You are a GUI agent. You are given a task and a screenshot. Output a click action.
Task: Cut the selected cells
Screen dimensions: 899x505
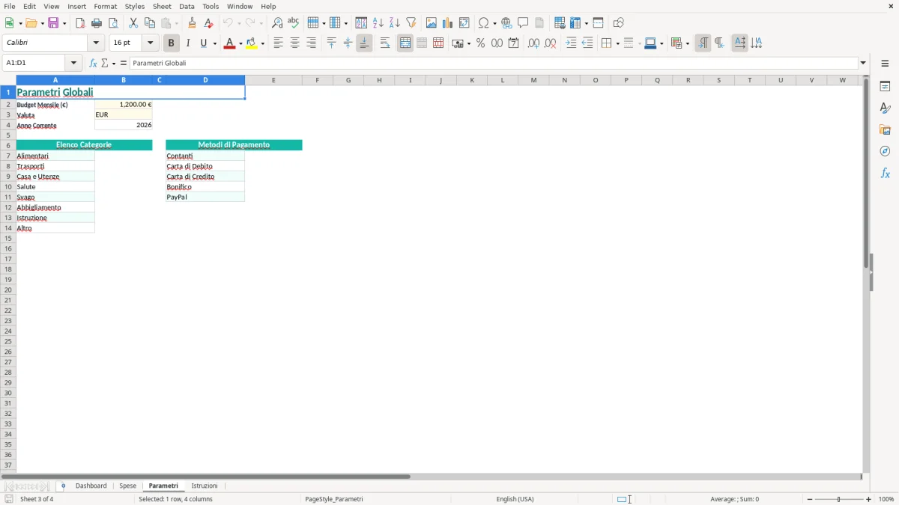click(x=133, y=23)
